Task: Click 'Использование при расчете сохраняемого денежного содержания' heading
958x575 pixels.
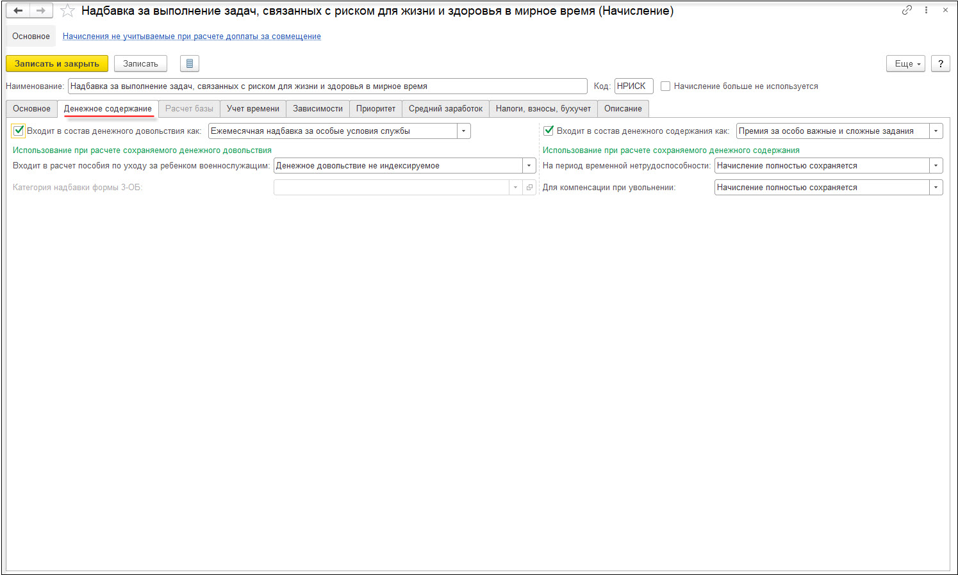Action: (x=671, y=150)
